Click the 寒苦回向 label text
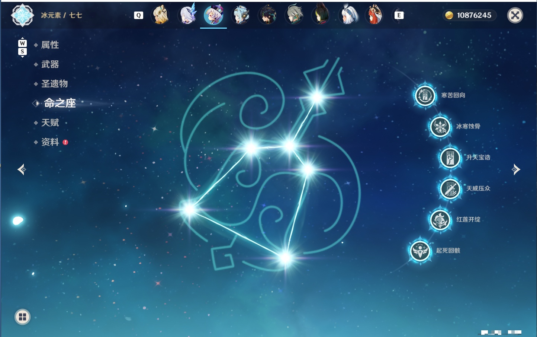This screenshot has width=537, height=337. [453, 95]
